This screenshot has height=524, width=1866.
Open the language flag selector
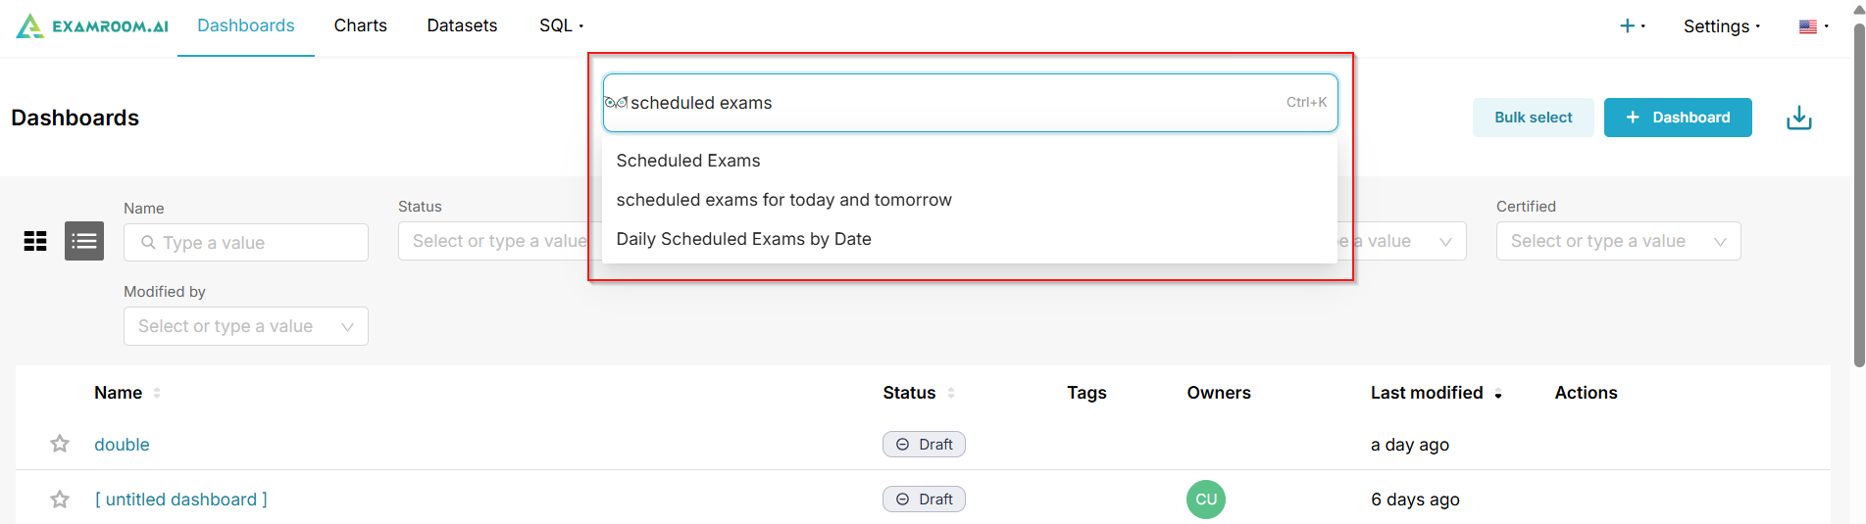1813,26
